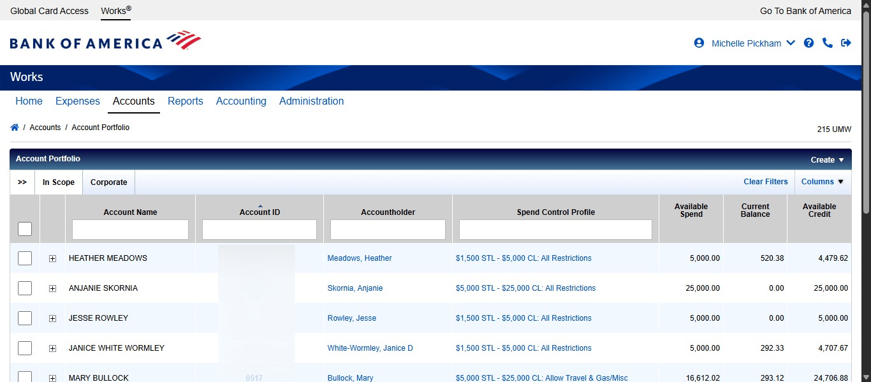Click the Bank of America logo

(105, 41)
